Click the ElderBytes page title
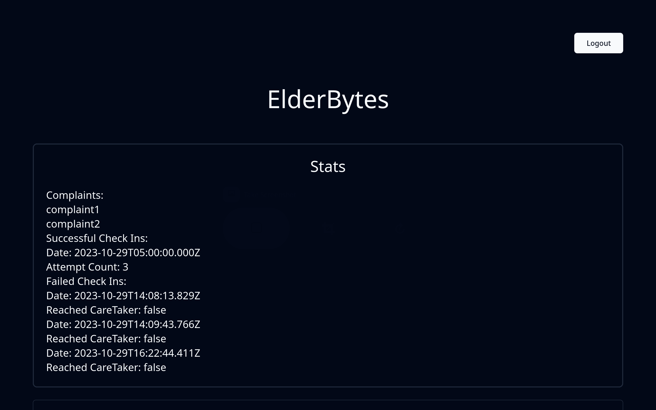This screenshot has height=410, width=656. (x=328, y=99)
